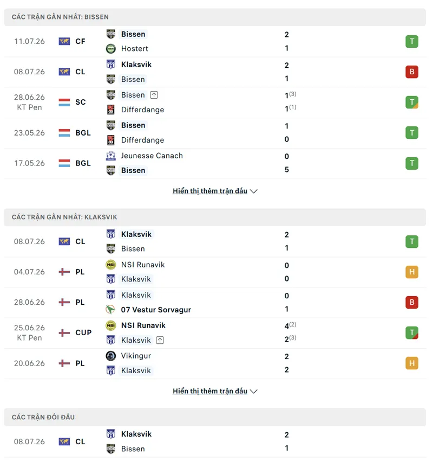
Task: Click the NSI Runavik logo in the CUP match
Action: [x=110, y=325]
